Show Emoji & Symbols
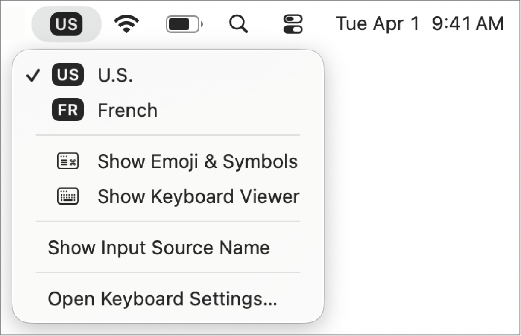521x336 pixels. [197, 161]
